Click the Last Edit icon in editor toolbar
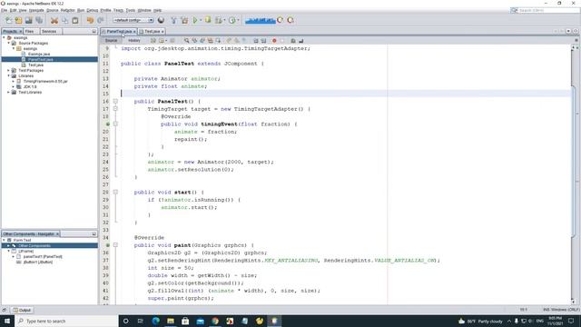 pyautogui.click(x=153, y=40)
